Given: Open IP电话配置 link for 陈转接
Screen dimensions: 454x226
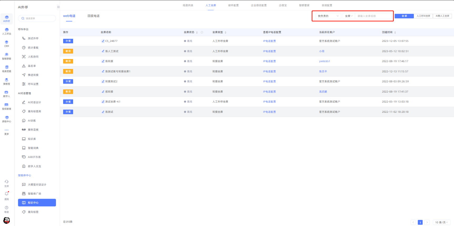Looking at the screenshot, I should coord(269,61).
